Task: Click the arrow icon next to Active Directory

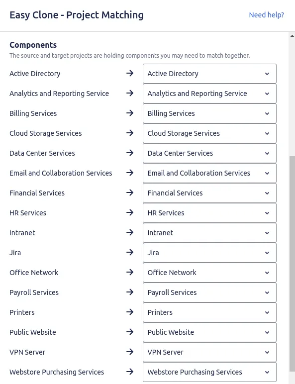Action: coord(130,73)
